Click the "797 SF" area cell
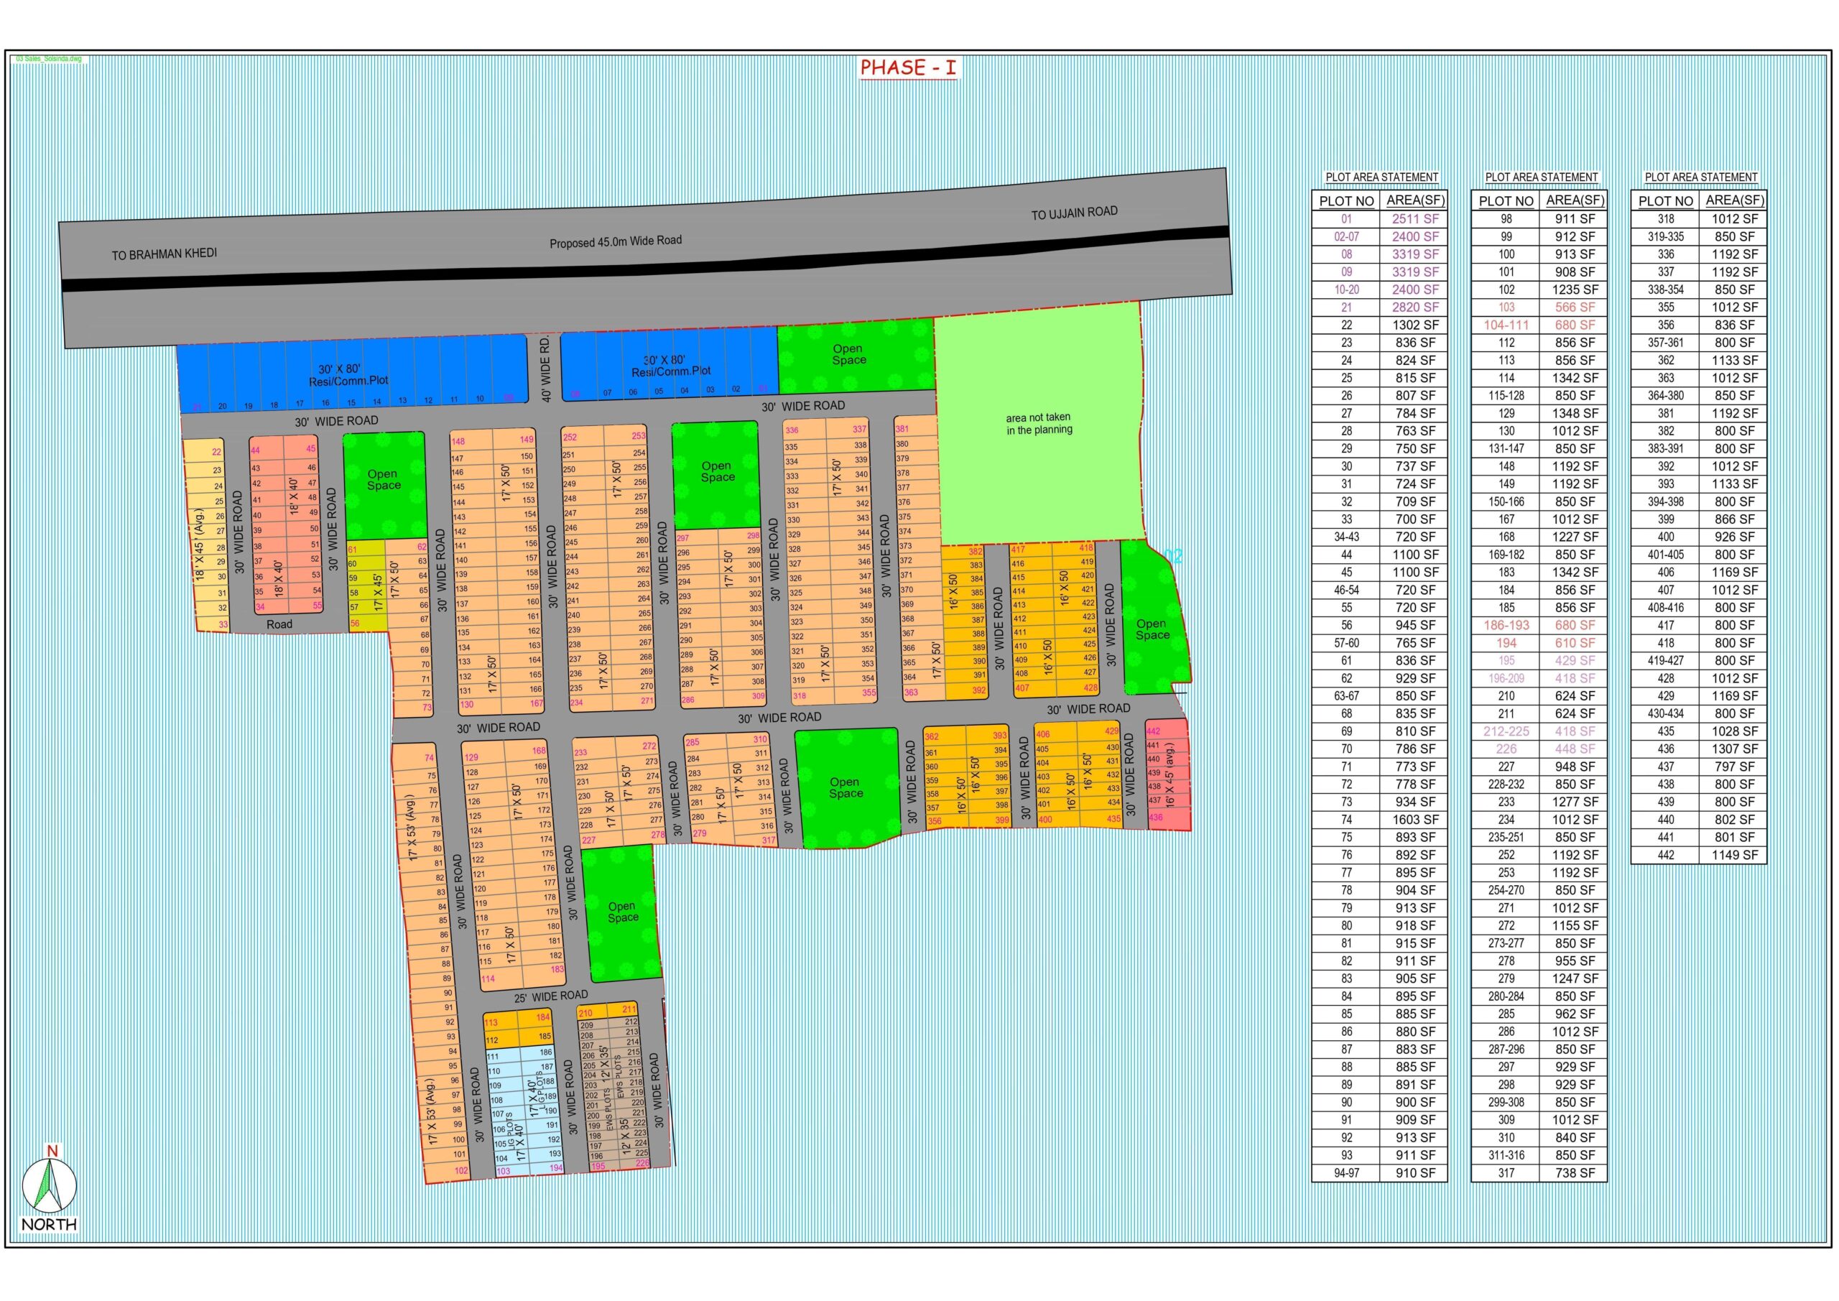The image size is (1839, 1301). point(1735,767)
